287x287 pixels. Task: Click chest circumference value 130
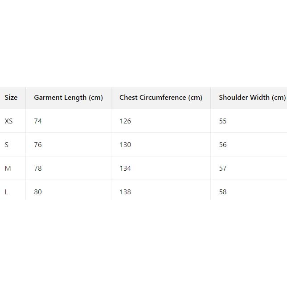pyautogui.click(x=125, y=145)
